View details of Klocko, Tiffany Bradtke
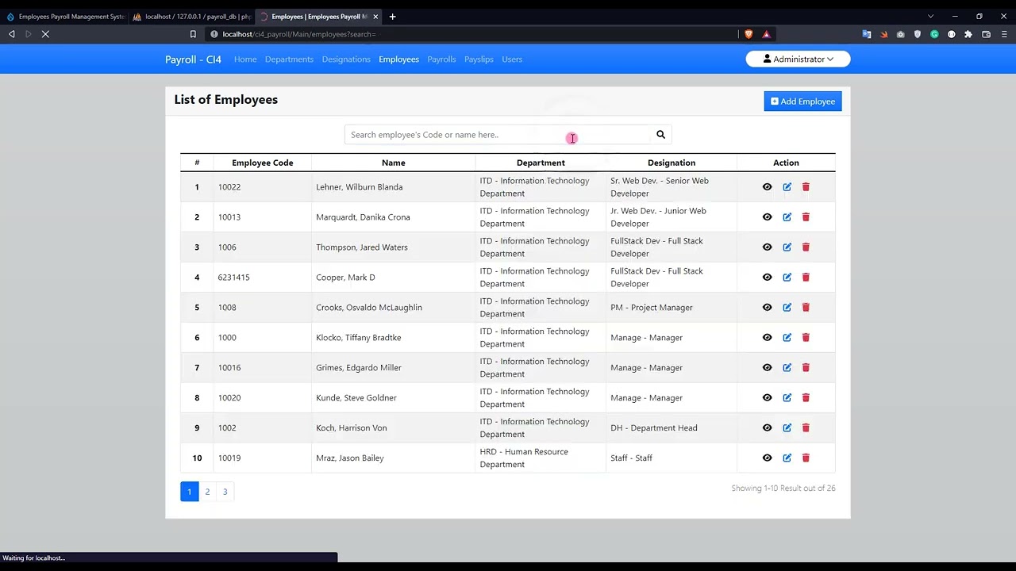 (x=767, y=338)
